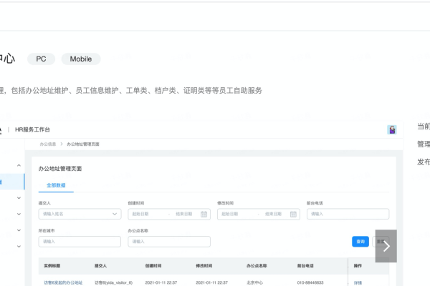Select the Mobile tag

[x=80, y=59]
